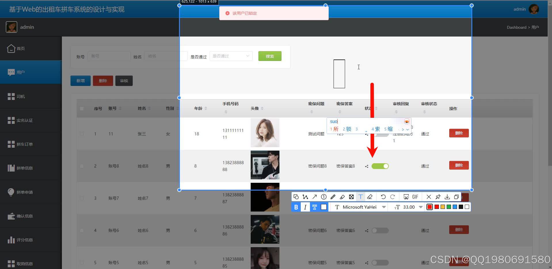Open 实名认证 in the sidebar
This screenshot has width=552, height=269.
[31, 120]
